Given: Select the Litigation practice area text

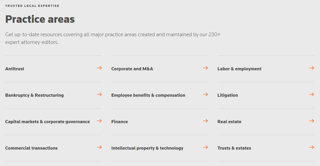Looking at the screenshot, I should (x=227, y=95).
